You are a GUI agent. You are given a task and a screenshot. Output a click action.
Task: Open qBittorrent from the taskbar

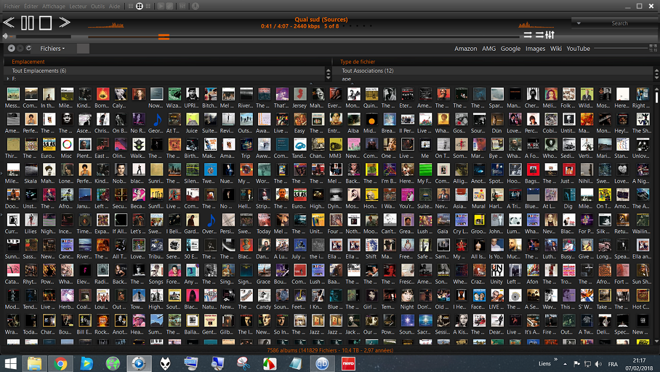(x=322, y=363)
